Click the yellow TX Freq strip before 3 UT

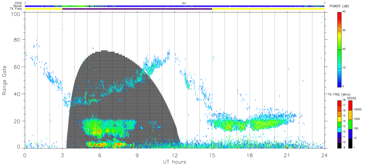pyautogui.click(x=43, y=9)
